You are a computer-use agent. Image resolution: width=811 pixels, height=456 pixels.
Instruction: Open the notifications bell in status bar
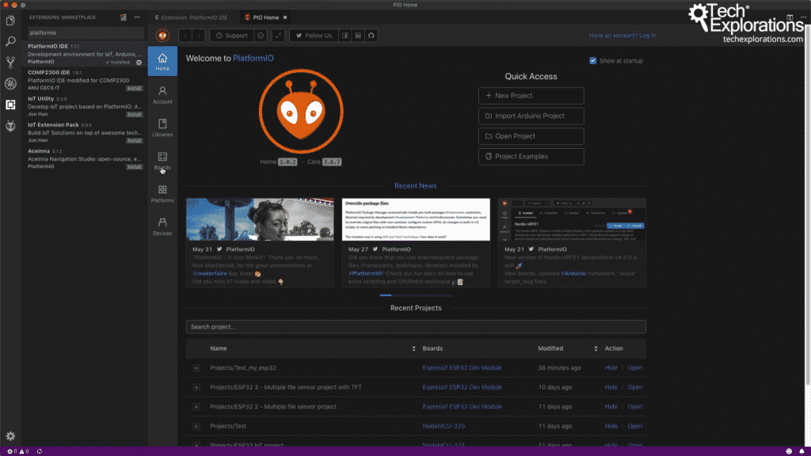point(801,451)
